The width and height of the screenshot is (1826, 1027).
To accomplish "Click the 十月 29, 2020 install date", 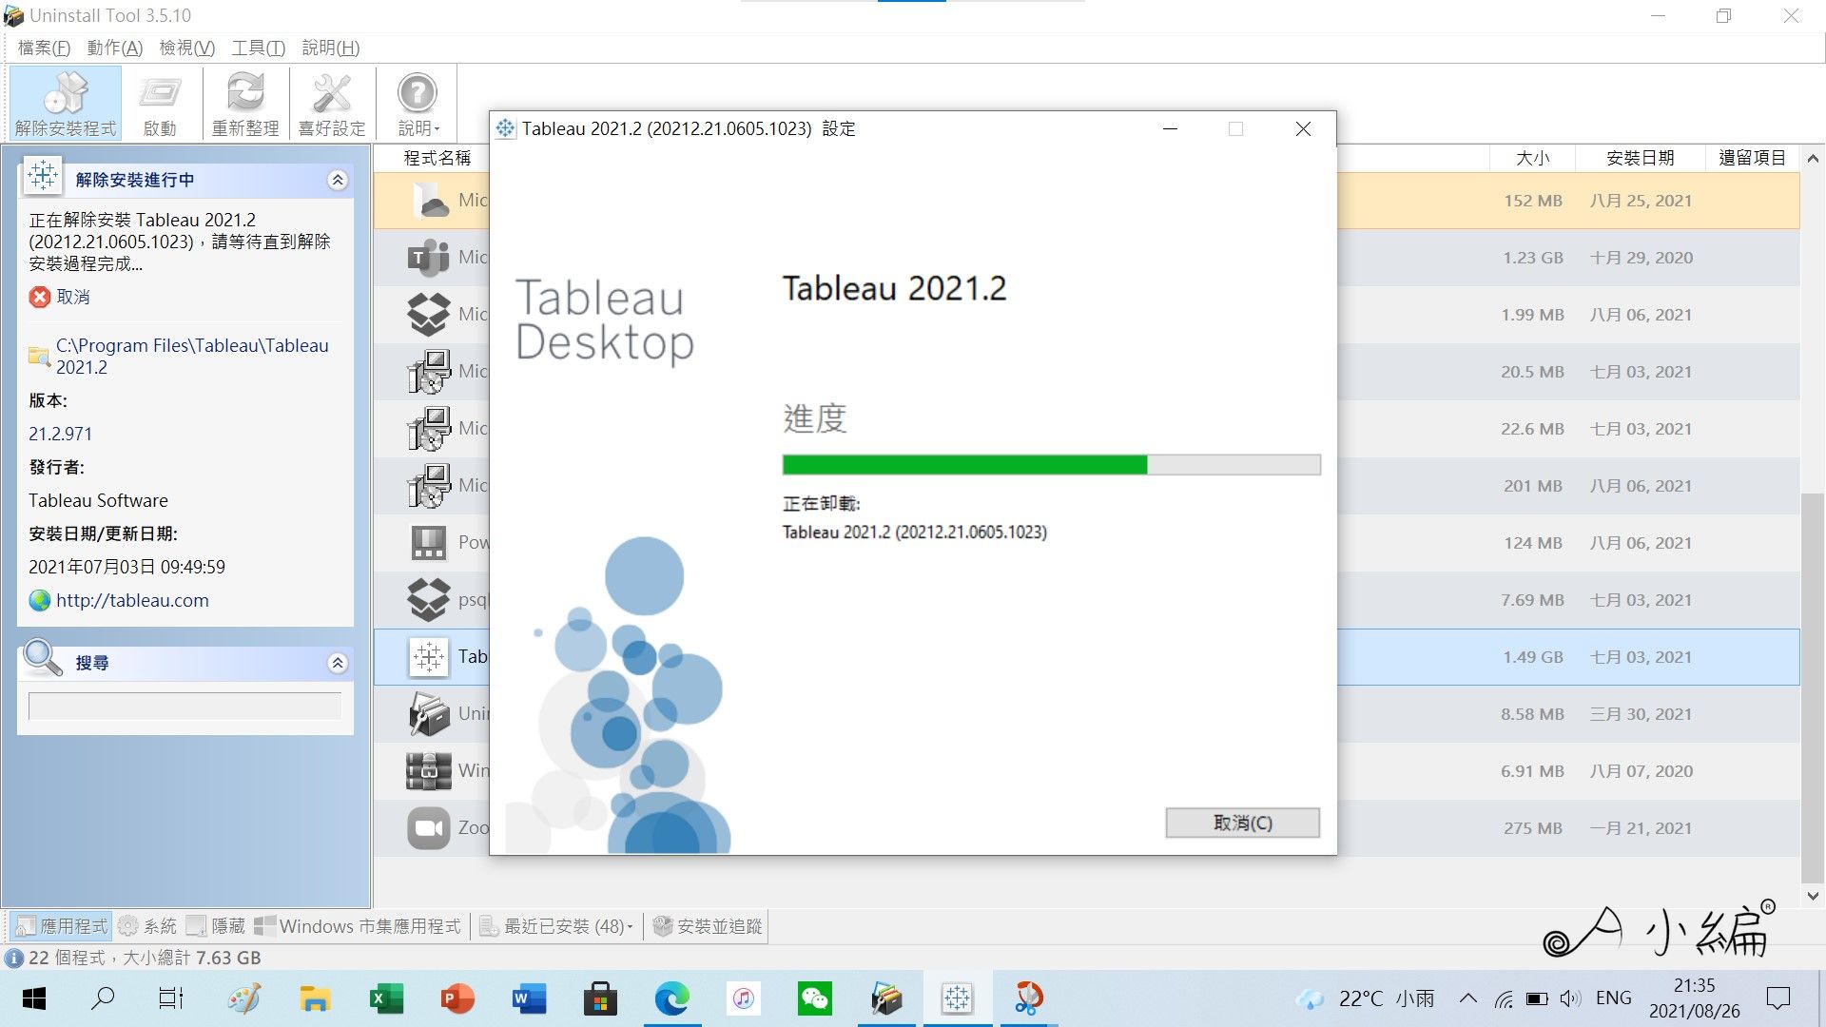I will point(1641,258).
